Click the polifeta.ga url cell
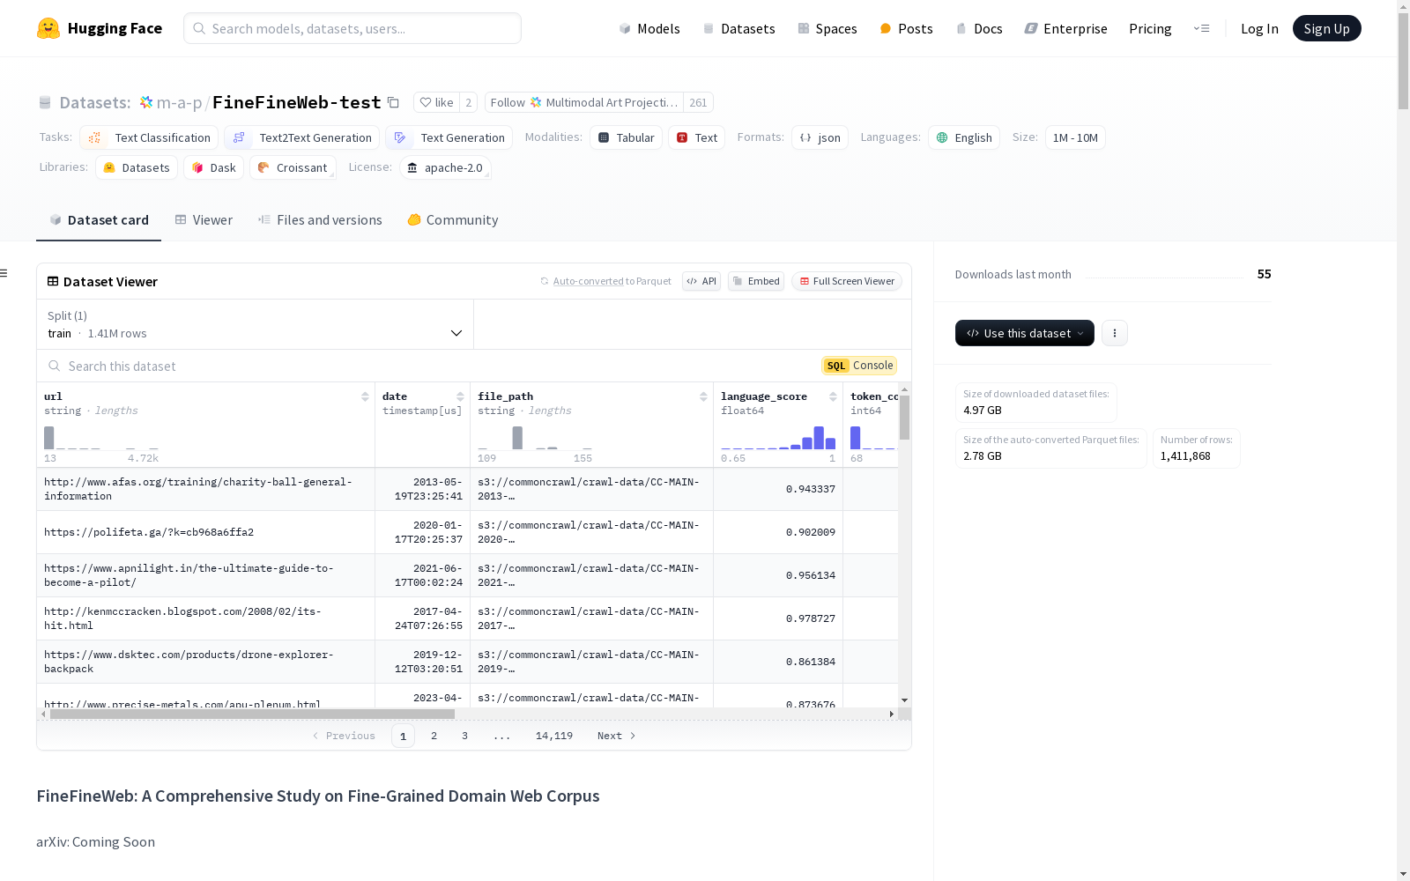The width and height of the screenshot is (1410, 881). (206, 532)
